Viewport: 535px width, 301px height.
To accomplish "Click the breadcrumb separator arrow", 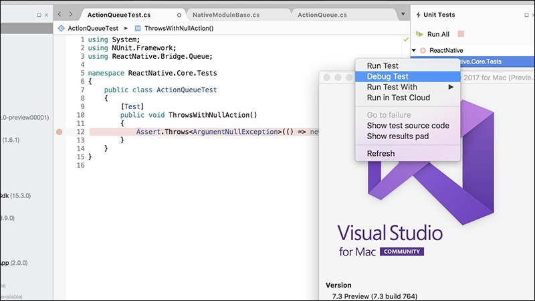I will point(126,28).
